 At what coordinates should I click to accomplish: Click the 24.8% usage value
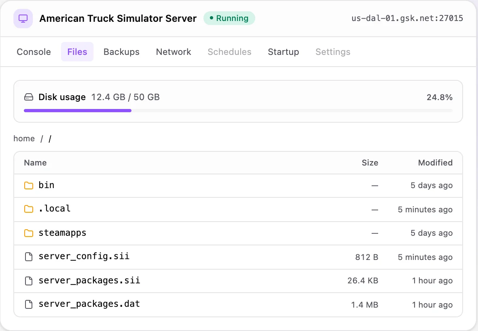pyautogui.click(x=439, y=97)
